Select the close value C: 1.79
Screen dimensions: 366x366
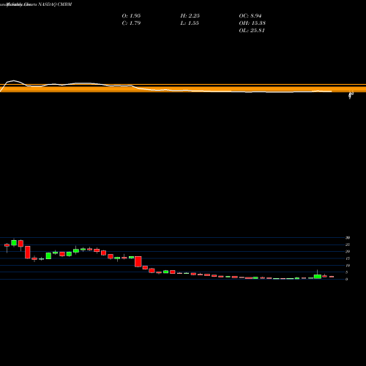tap(131, 23)
